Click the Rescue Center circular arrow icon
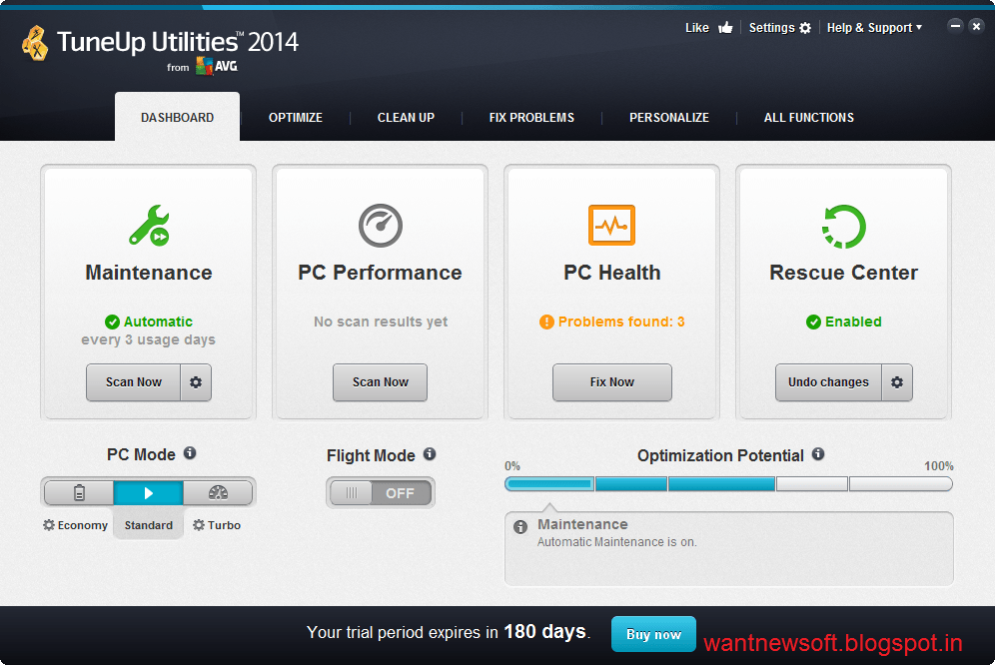Image resolution: width=995 pixels, height=665 pixels. coord(843,226)
